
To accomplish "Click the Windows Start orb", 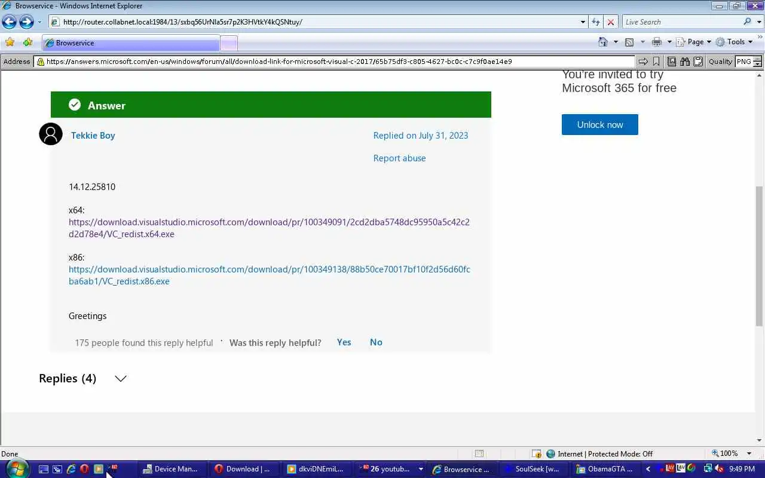I will point(17,468).
